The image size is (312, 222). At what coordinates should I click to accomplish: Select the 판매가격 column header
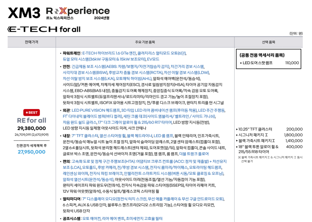pyautogui.click(x=31, y=42)
